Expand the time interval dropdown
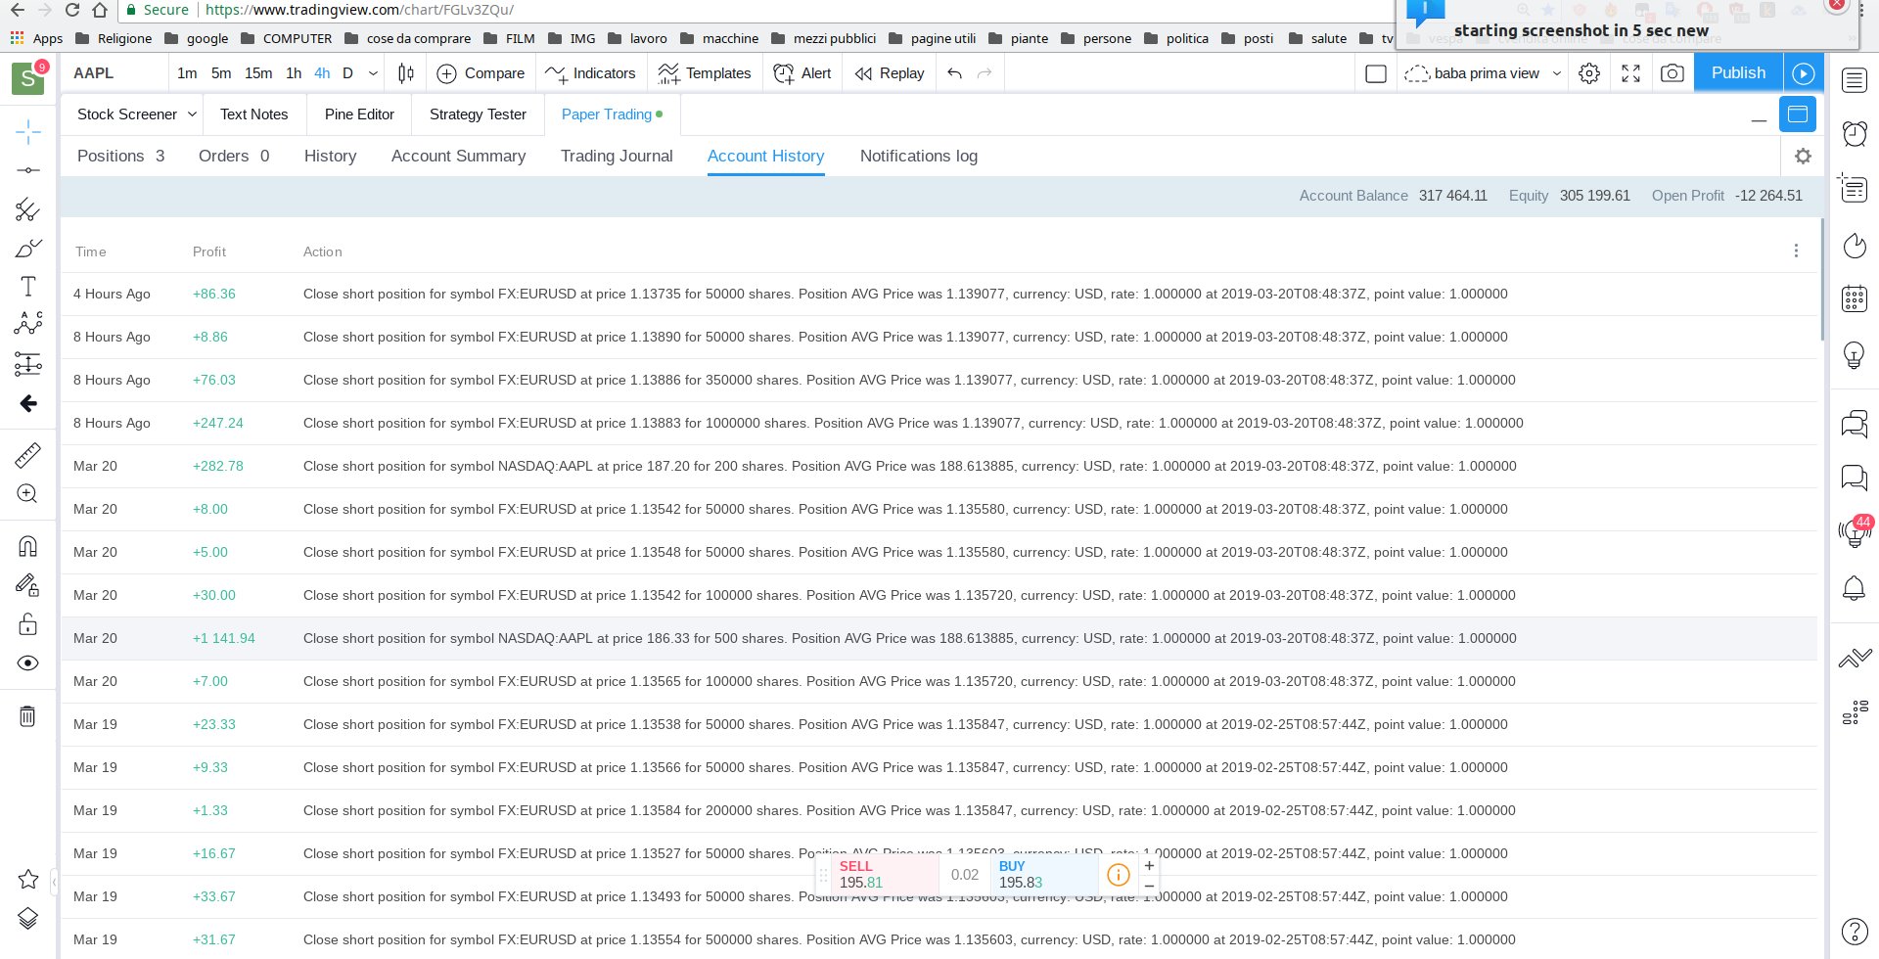1879x959 pixels. 373,73
